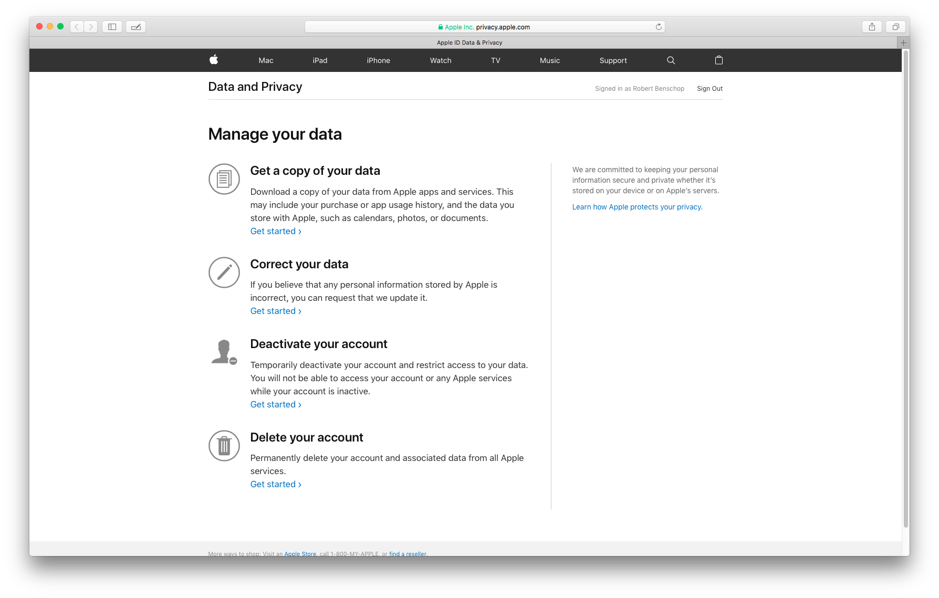Viewport: 939px width, 598px height.
Task: Open the shopping bag icon
Action: pyautogui.click(x=719, y=60)
